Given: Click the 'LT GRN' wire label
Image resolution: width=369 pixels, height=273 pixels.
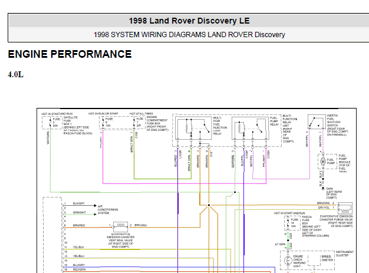Looking at the screenshot, I should 280,244.
